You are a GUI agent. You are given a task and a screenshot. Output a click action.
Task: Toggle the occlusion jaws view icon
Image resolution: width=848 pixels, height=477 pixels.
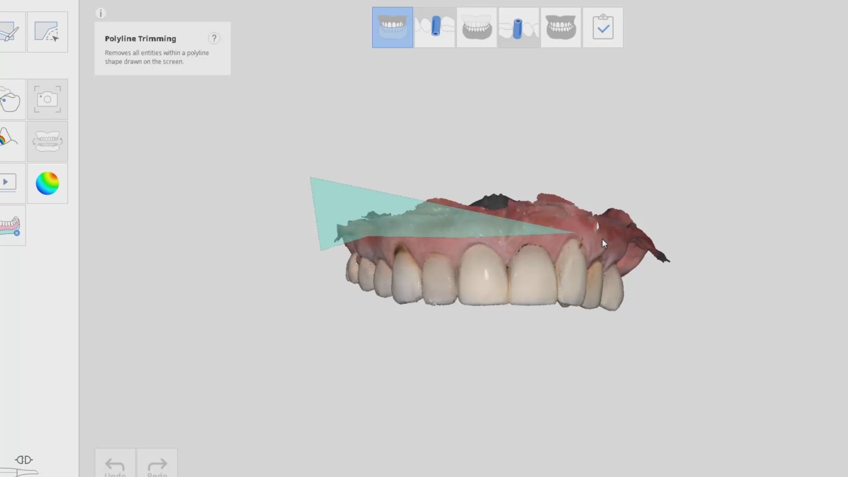(x=47, y=141)
